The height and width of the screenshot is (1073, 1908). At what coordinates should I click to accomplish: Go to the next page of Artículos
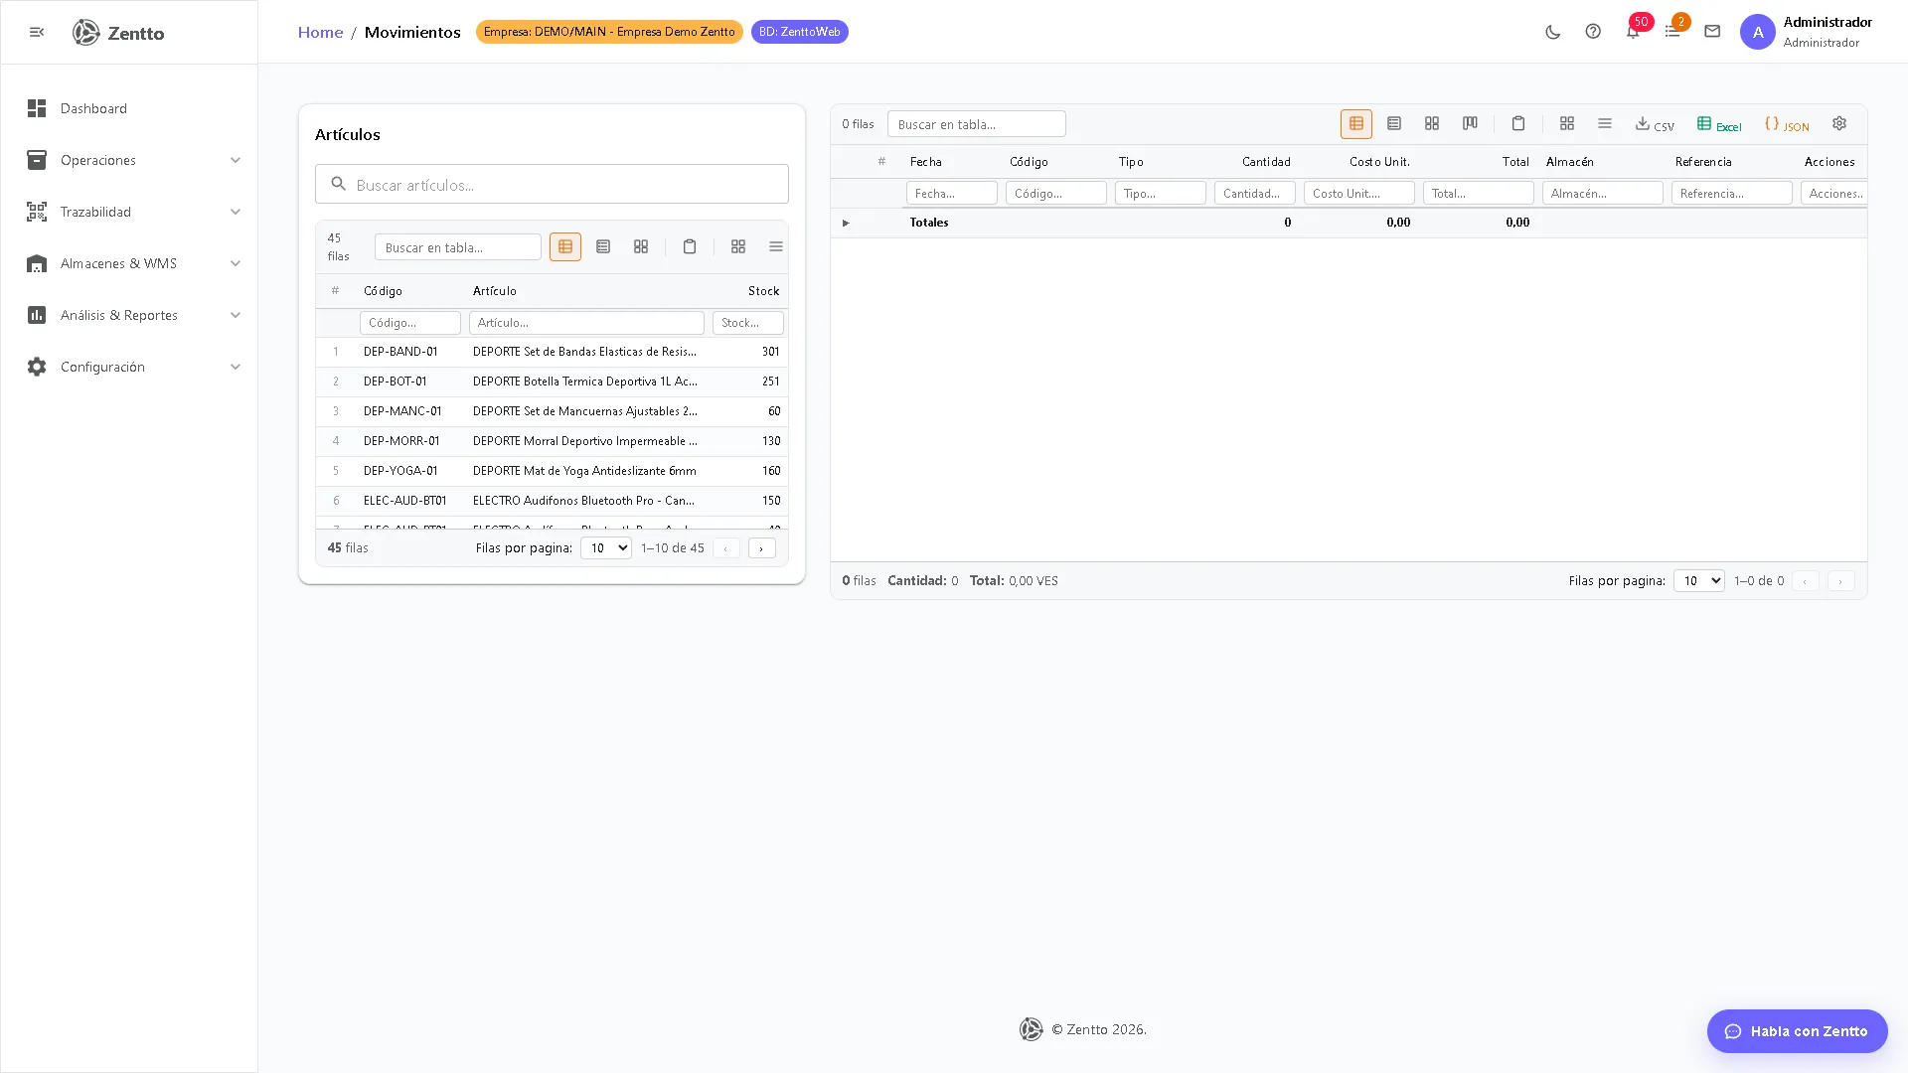[x=762, y=547]
